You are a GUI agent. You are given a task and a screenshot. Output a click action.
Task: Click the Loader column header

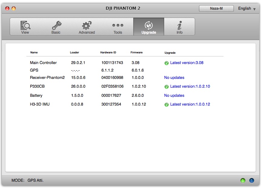(74, 52)
